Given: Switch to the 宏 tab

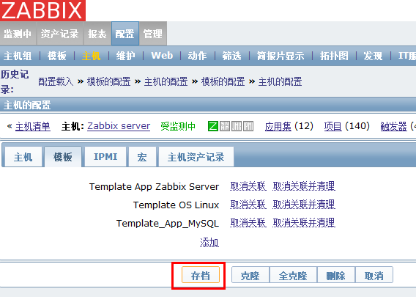Looking at the screenshot, I should pos(142,157).
